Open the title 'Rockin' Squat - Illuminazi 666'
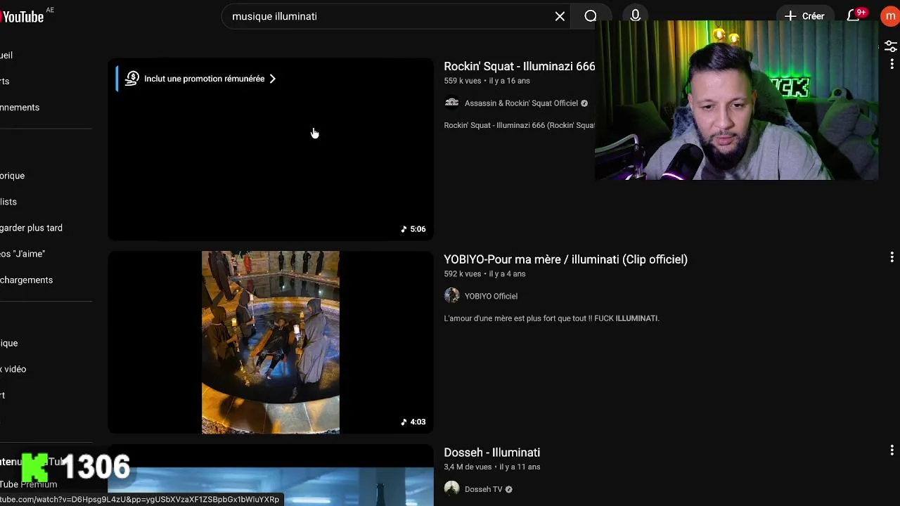The width and height of the screenshot is (900, 506). coord(520,66)
